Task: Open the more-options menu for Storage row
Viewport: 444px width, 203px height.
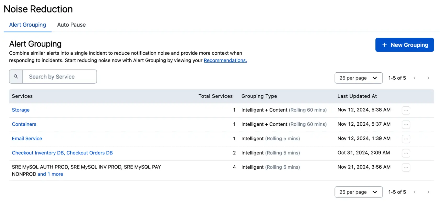Action: pyautogui.click(x=406, y=110)
